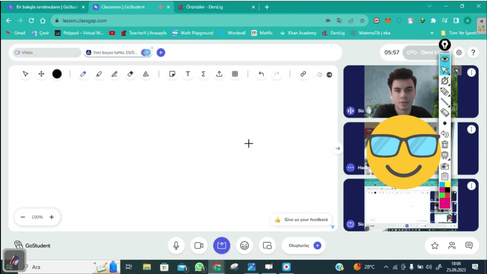The image size is (487, 274).
Task: Insert a grid with the table icon
Action: pos(235,74)
